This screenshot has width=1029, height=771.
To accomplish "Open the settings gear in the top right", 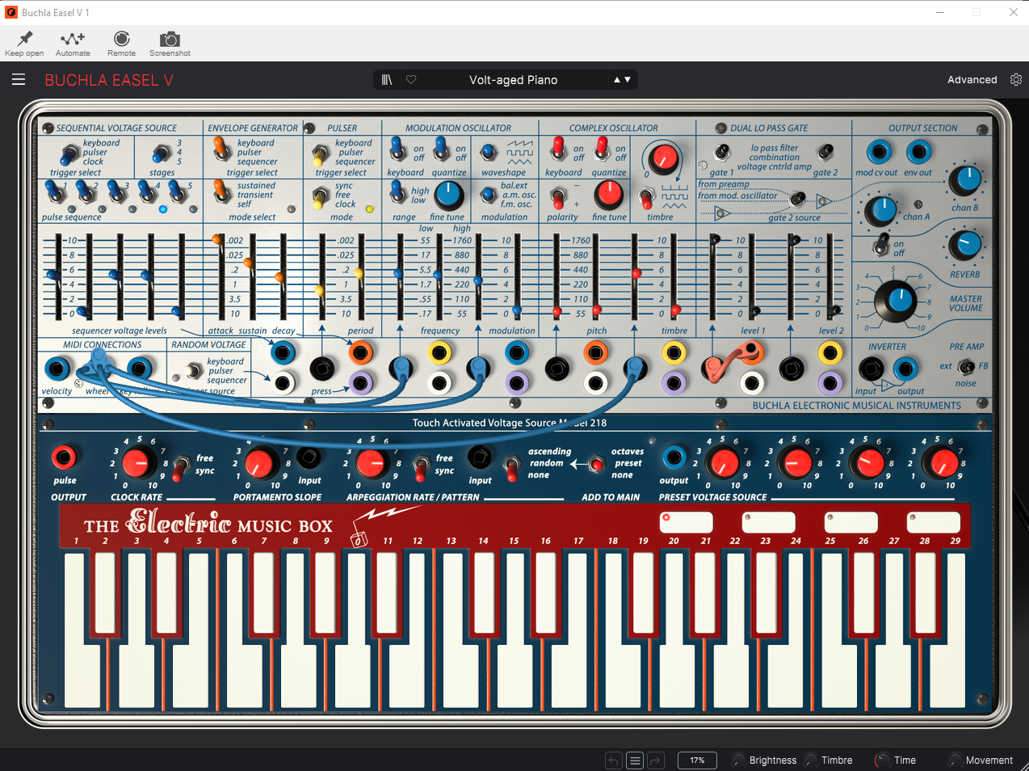I will point(1015,79).
